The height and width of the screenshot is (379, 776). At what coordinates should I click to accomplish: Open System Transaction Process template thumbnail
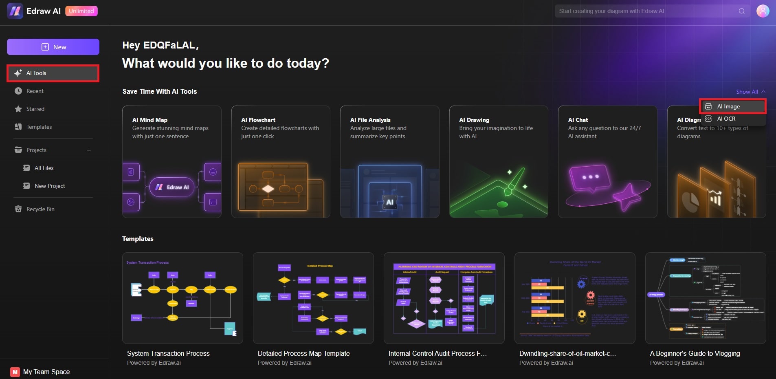click(x=182, y=298)
